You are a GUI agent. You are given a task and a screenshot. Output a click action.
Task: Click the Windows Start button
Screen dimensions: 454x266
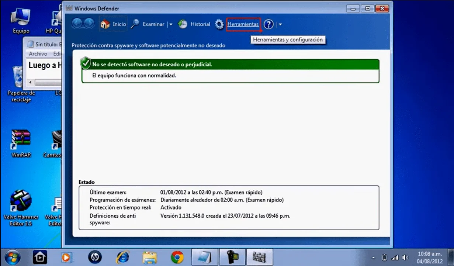[12, 257]
